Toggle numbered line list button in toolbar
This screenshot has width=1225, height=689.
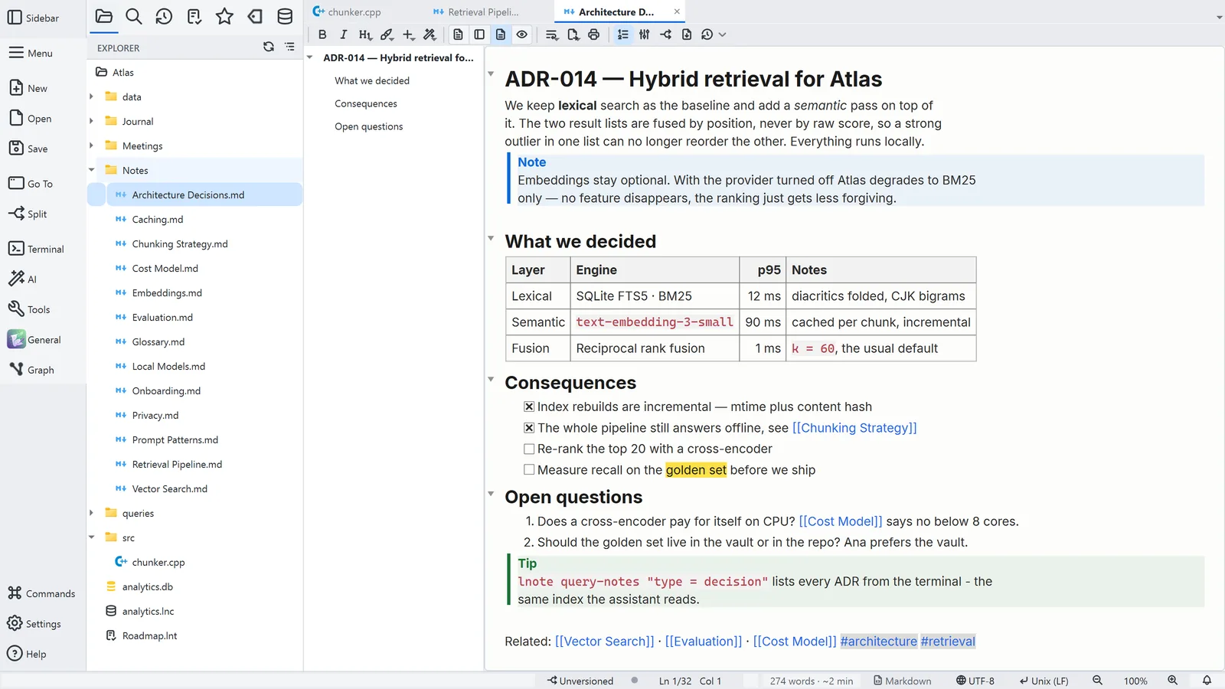[x=623, y=34]
